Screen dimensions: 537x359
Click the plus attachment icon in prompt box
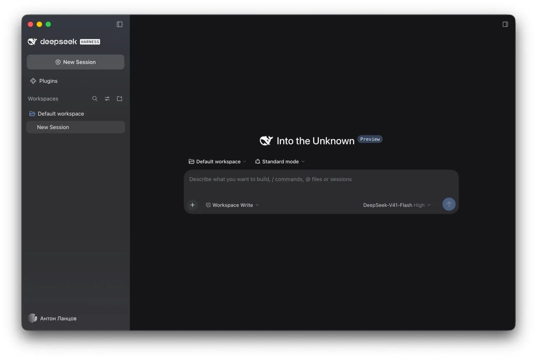(x=193, y=205)
